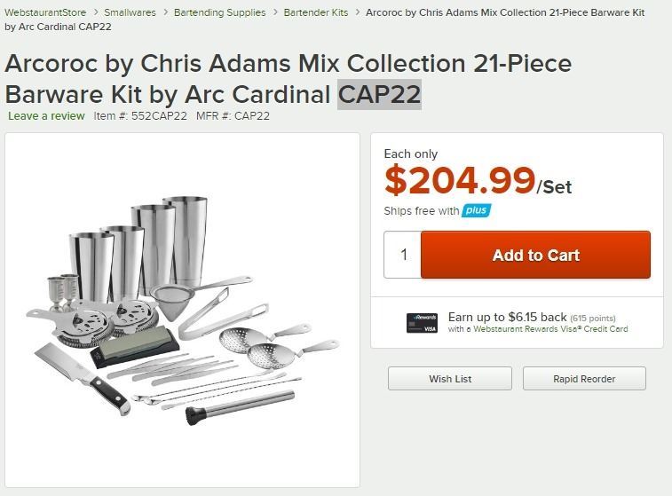The width and height of the screenshot is (672, 496).
Task: Click the Leave a review link
Action: click(x=46, y=116)
